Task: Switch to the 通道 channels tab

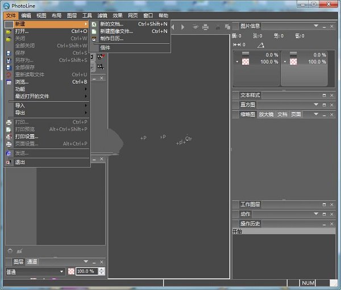Action: (x=32, y=262)
